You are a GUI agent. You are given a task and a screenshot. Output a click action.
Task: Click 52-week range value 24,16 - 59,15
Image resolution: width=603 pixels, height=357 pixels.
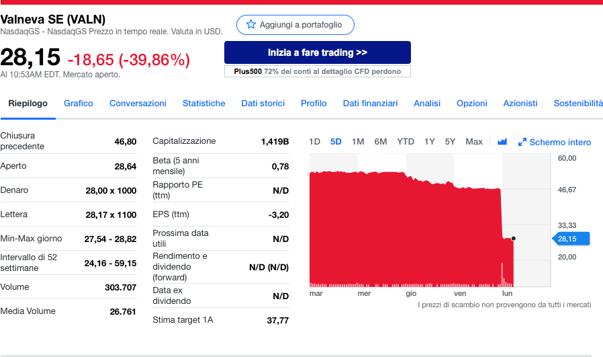pyautogui.click(x=110, y=264)
